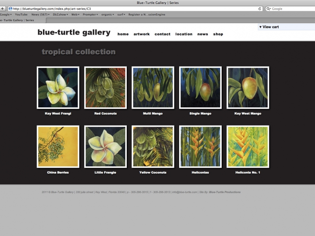Click the add bookmark plus button

click(x=2, y=9)
